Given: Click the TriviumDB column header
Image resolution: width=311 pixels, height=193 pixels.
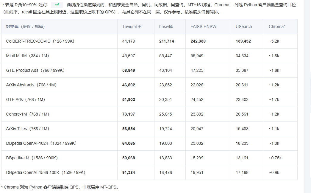Looking at the screenshot, I should [132, 27].
